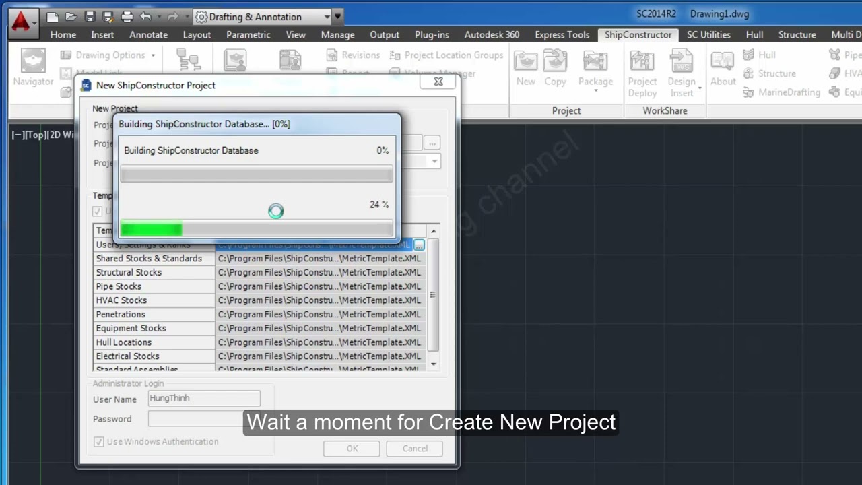The width and height of the screenshot is (862, 485).
Task: Click the Redo arrow icon
Action: point(173,16)
